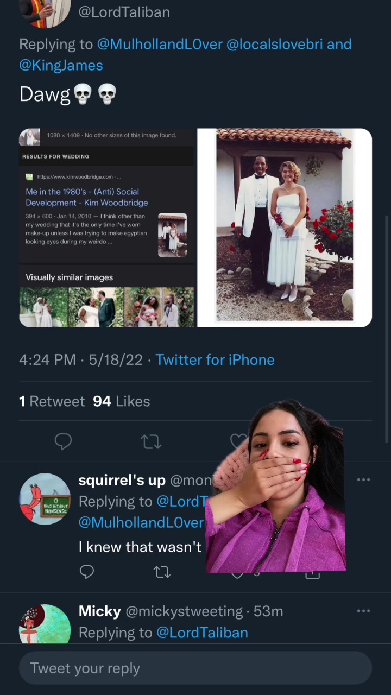Tap the LordTaliban profile picture at top
This screenshot has height=695, width=391.
click(x=45, y=11)
